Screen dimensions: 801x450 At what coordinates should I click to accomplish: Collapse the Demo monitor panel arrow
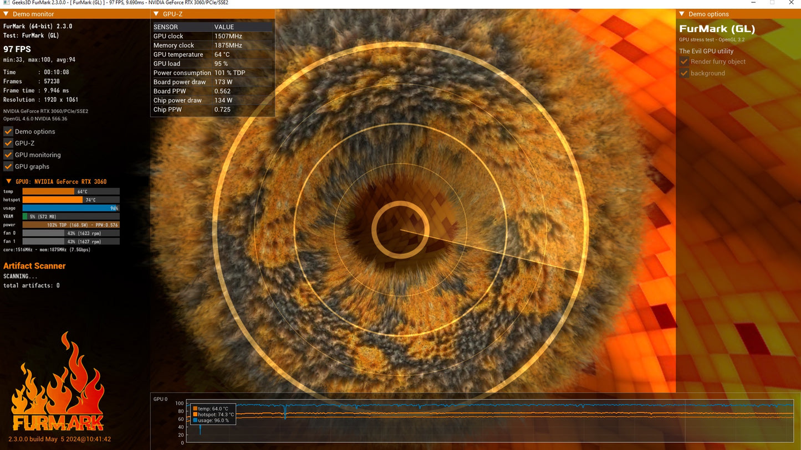(7, 14)
